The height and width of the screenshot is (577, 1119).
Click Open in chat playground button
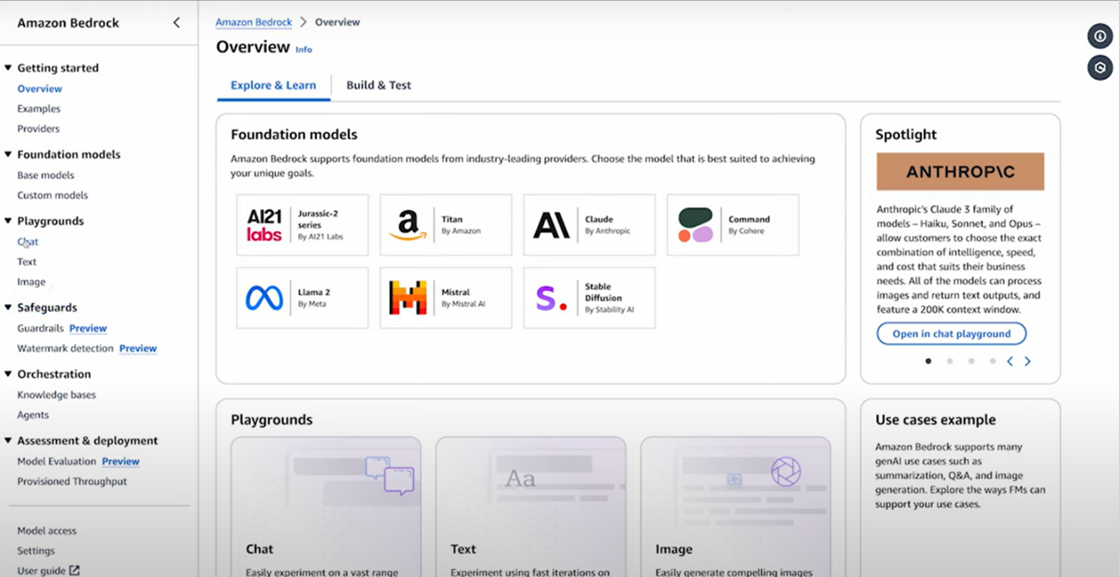pos(951,334)
